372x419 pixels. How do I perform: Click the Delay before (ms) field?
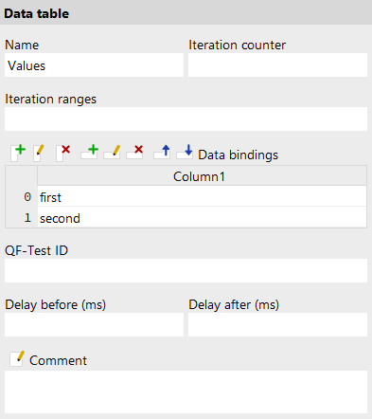click(94, 325)
